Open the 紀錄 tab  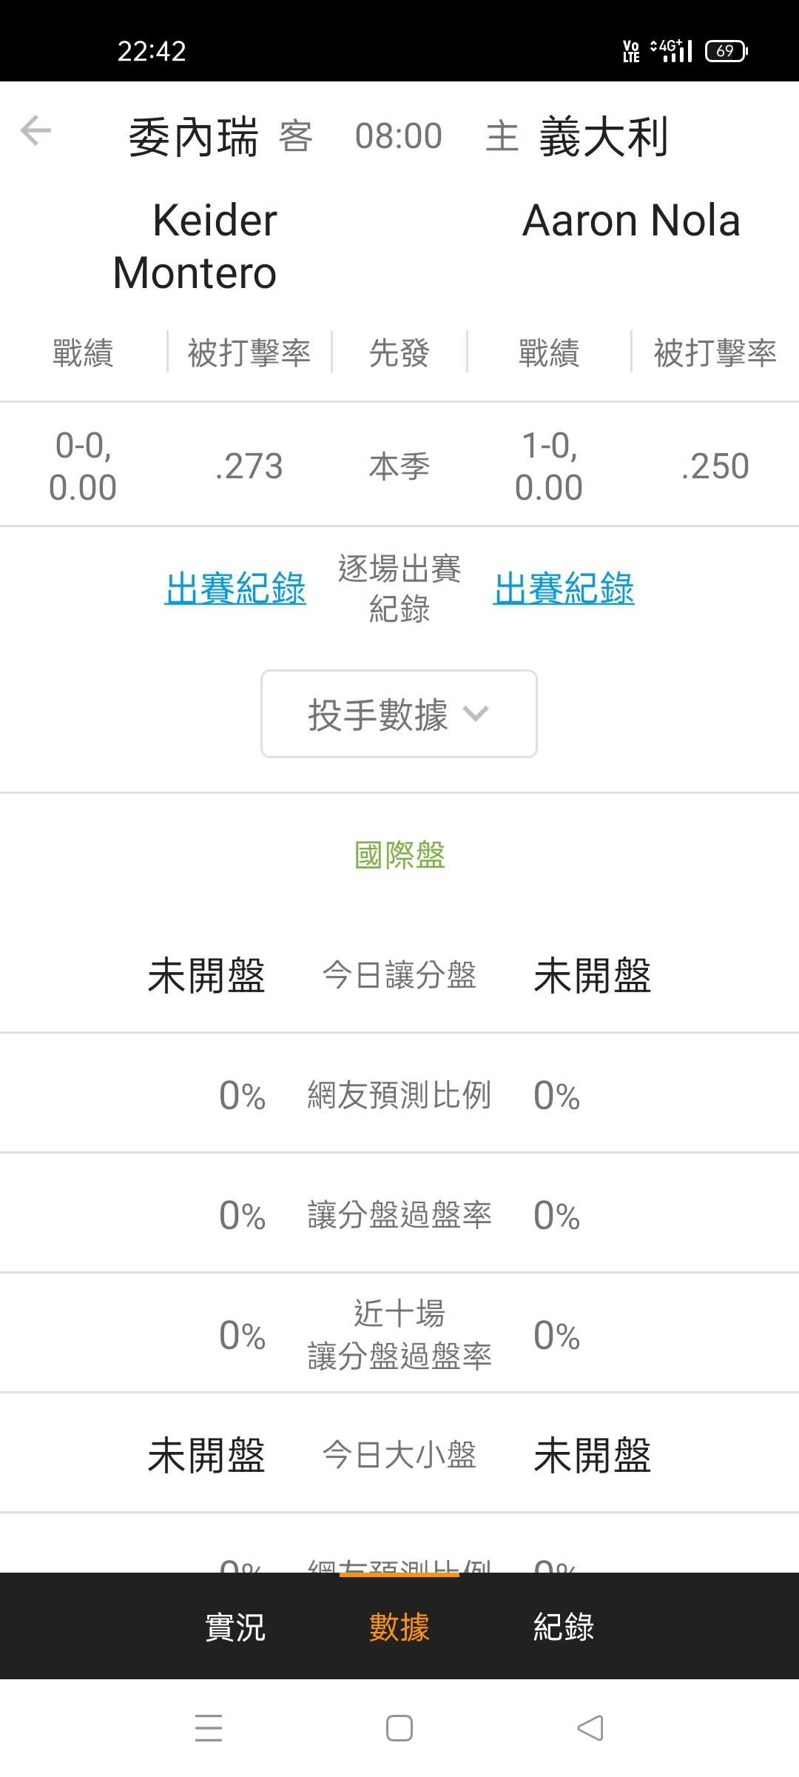(564, 1627)
